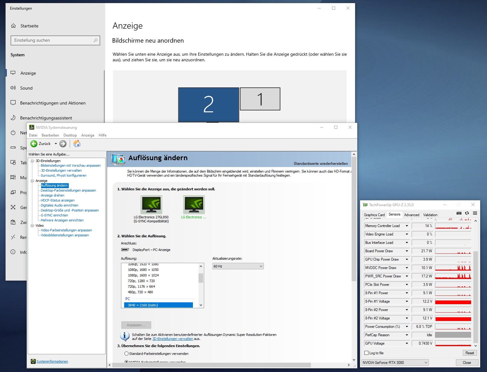
Task: Open PerfCap Reason sensor dropdown
Action: 406,335
